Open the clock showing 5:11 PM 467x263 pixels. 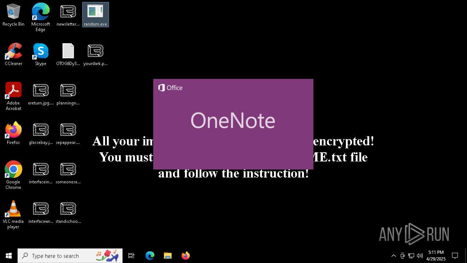pos(436,256)
